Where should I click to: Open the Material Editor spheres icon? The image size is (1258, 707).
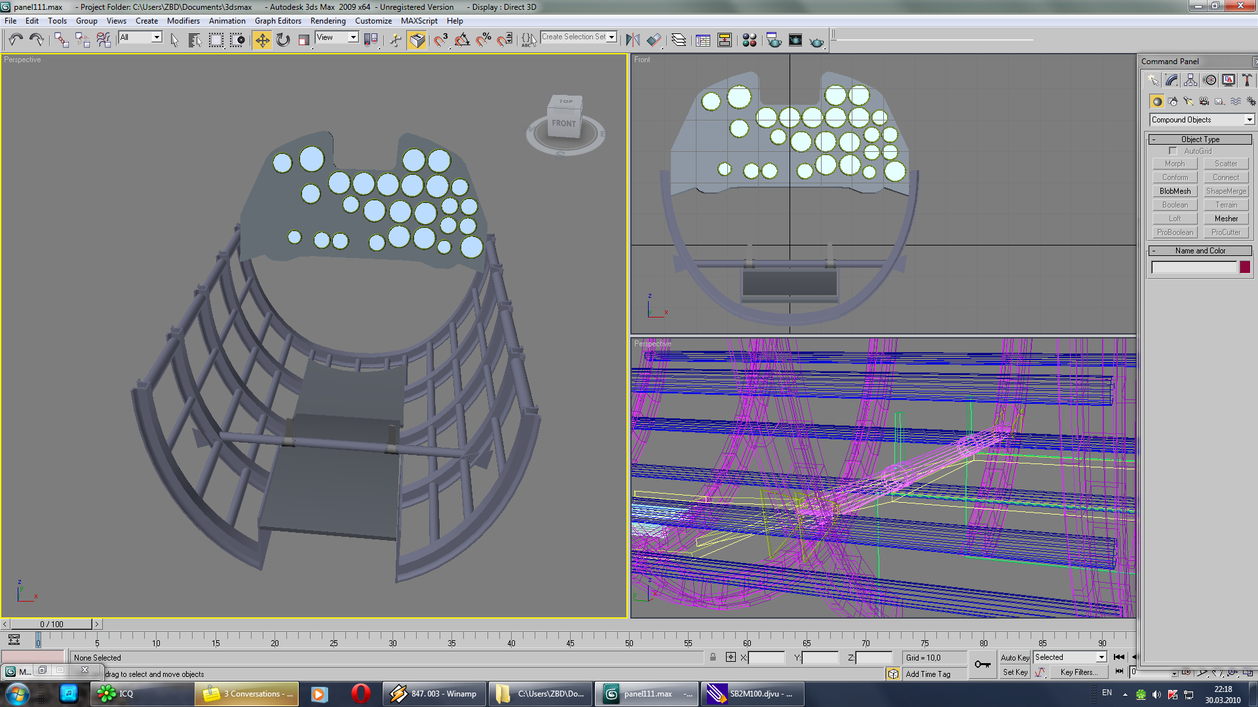750,41
